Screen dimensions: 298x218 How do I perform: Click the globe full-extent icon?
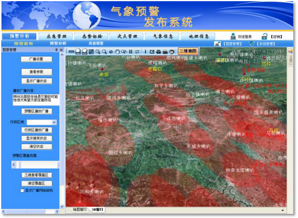click(111, 52)
